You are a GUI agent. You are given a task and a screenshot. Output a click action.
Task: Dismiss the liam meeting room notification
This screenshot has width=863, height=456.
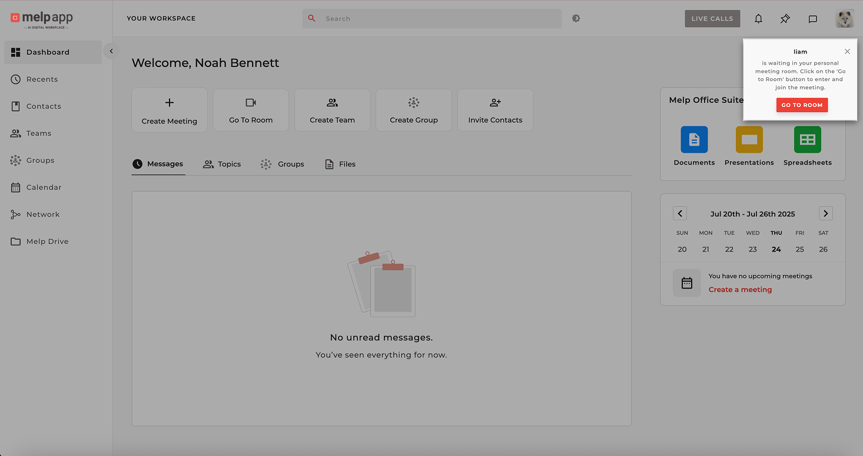pyautogui.click(x=847, y=52)
